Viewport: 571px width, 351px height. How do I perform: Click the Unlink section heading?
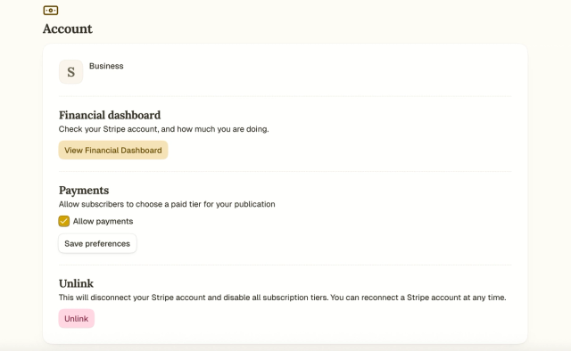point(76,283)
